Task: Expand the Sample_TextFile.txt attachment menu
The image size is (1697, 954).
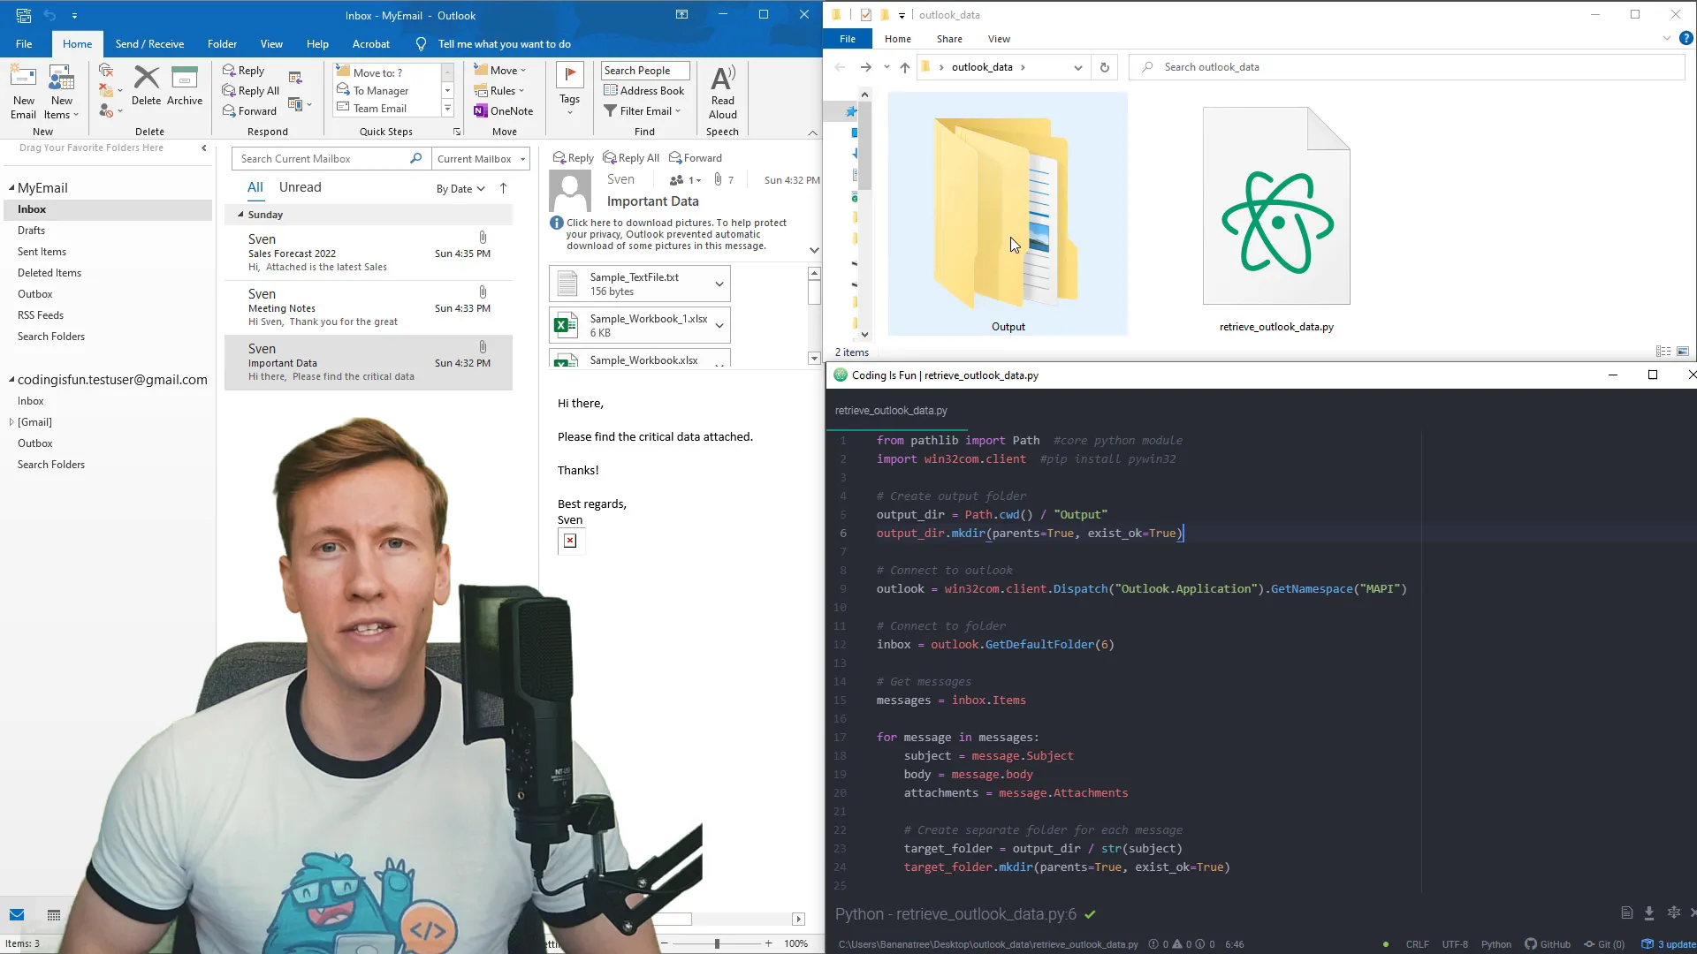Action: (x=720, y=283)
